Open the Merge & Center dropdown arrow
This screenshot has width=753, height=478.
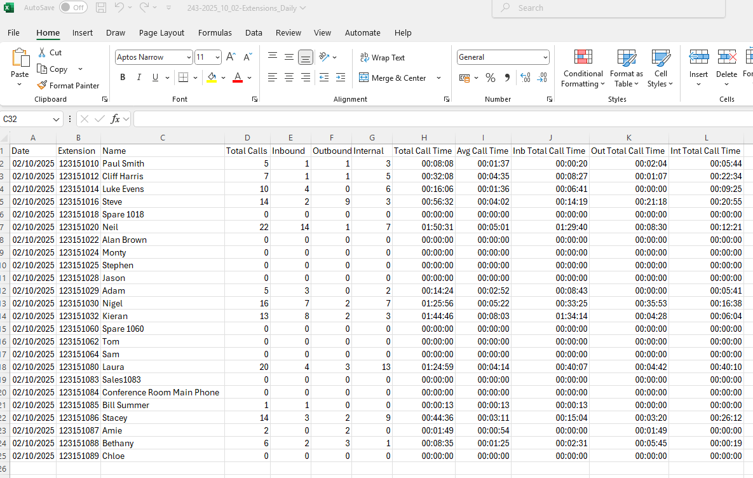coord(438,78)
